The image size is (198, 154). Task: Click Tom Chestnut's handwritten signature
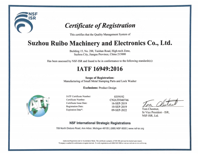pyautogui.click(x=163, y=103)
